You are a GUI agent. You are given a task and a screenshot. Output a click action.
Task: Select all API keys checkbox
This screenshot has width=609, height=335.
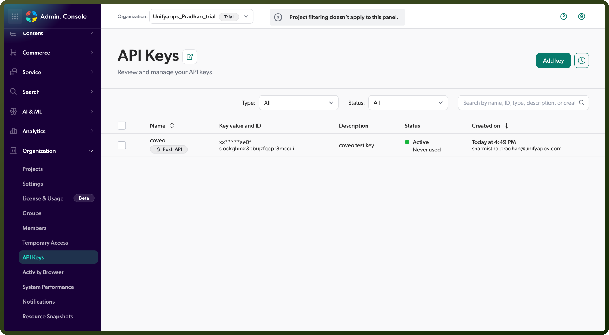pyautogui.click(x=122, y=126)
